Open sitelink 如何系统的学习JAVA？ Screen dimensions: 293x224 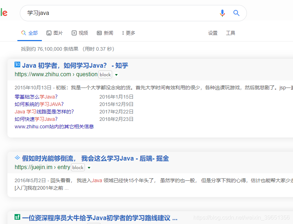click(39, 104)
